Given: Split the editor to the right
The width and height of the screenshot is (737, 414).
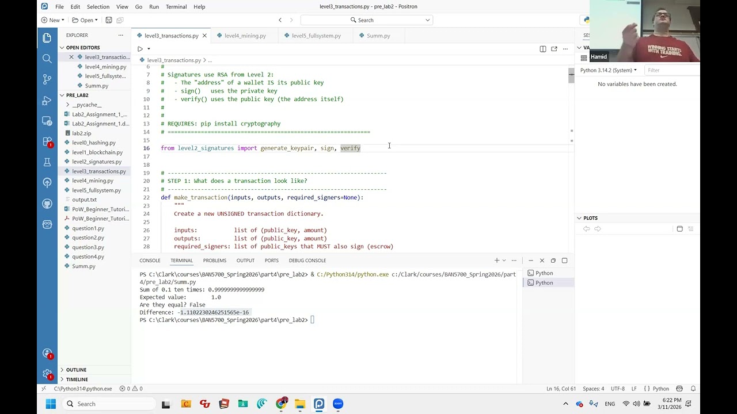Looking at the screenshot, I should [542, 49].
